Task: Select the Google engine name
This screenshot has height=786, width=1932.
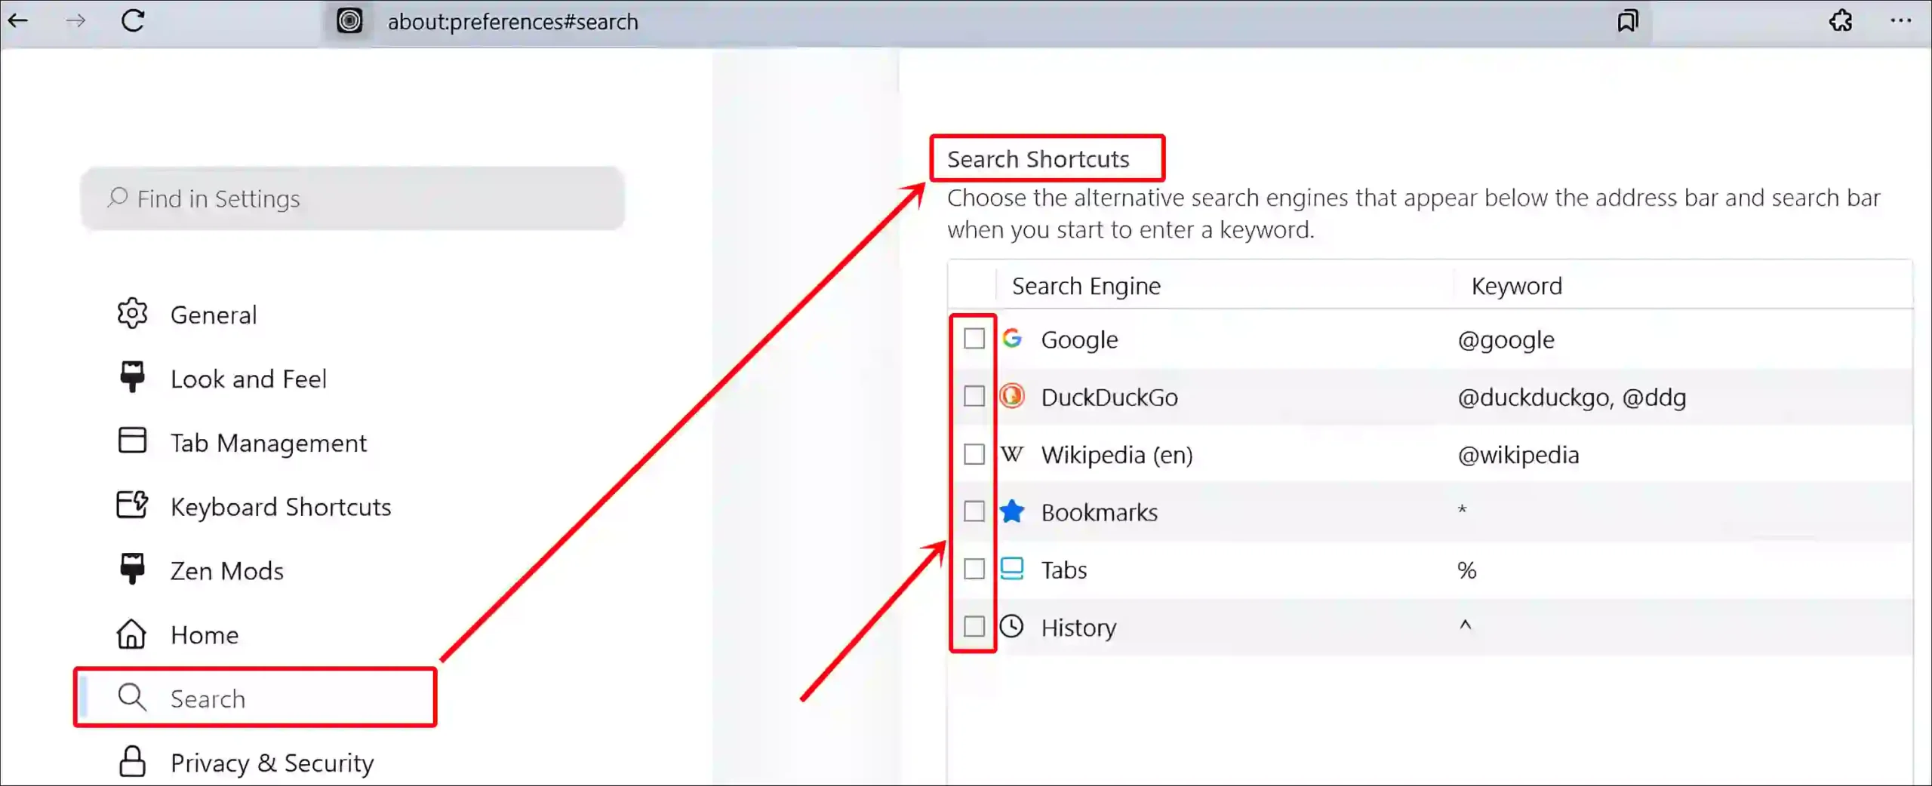Action: point(1079,339)
